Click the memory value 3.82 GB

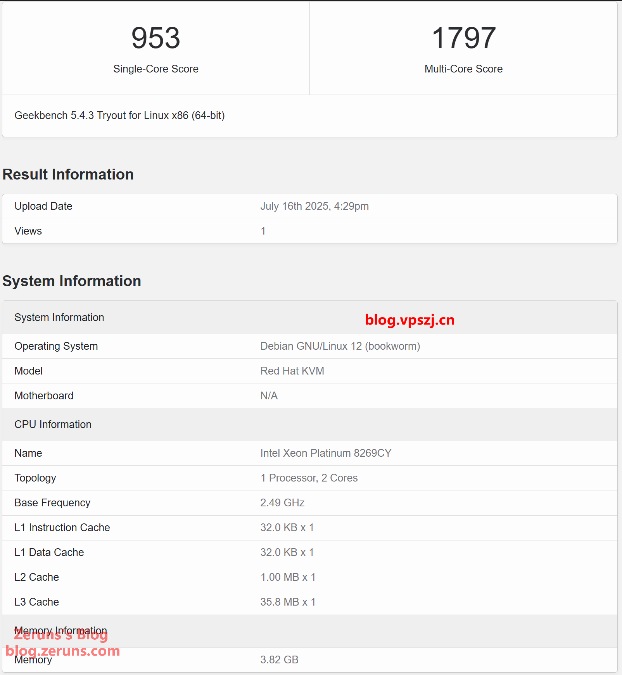[x=279, y=660]
